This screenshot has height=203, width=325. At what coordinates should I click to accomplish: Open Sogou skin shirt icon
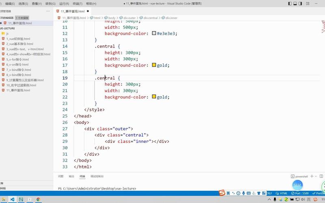[x=259, y=193]
